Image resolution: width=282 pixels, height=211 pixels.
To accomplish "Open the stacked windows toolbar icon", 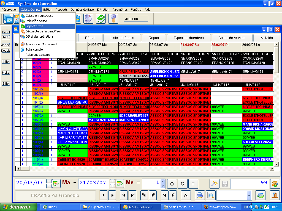I will [x=8, y=19].
